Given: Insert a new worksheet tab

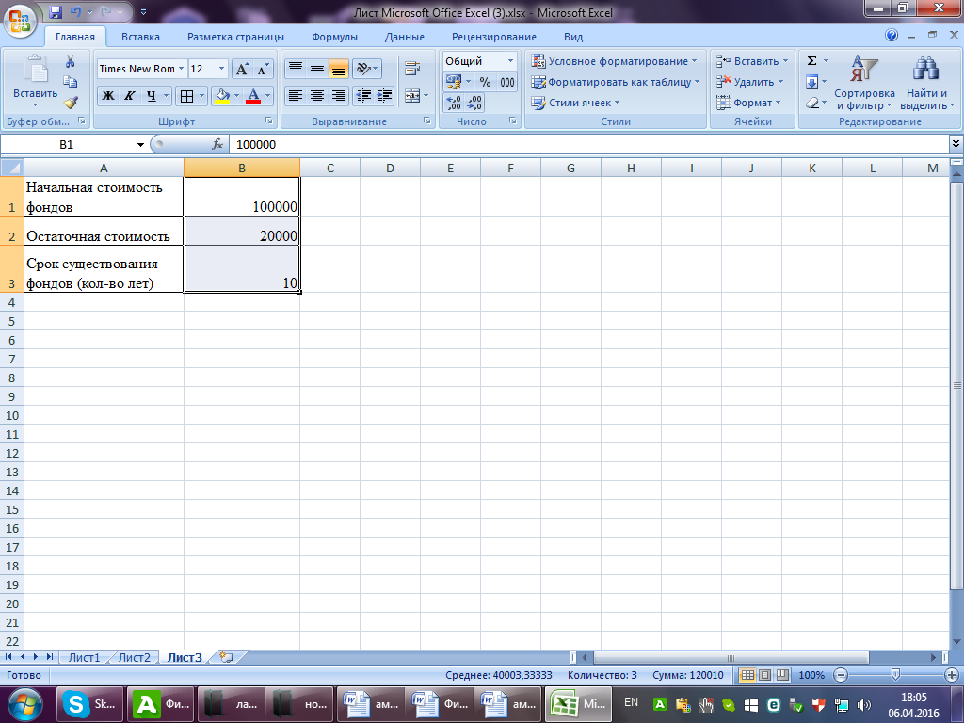Looking at the screenshot, I should pos(226,657).
